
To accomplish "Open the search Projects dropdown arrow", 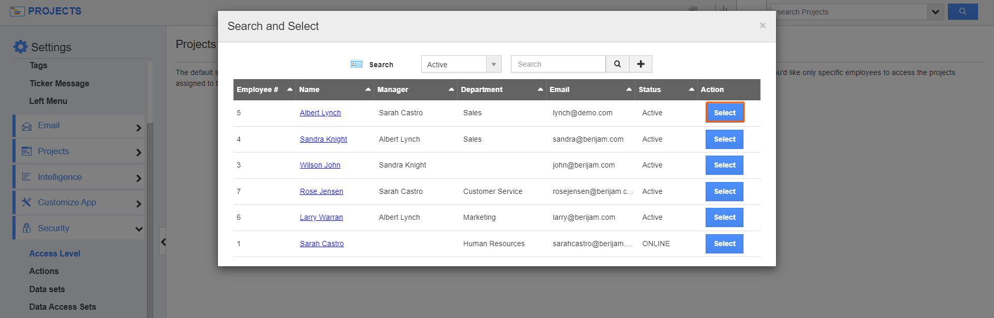I will click(935, 12).
